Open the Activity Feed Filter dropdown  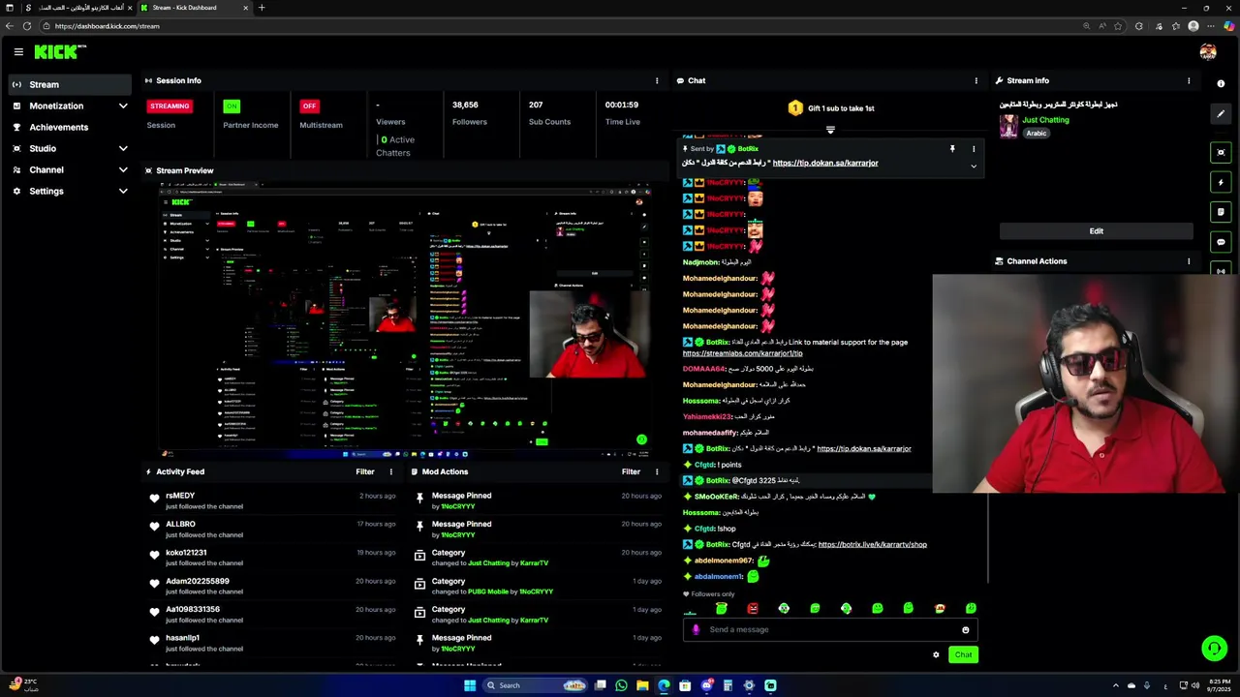[x=365, y=471]
